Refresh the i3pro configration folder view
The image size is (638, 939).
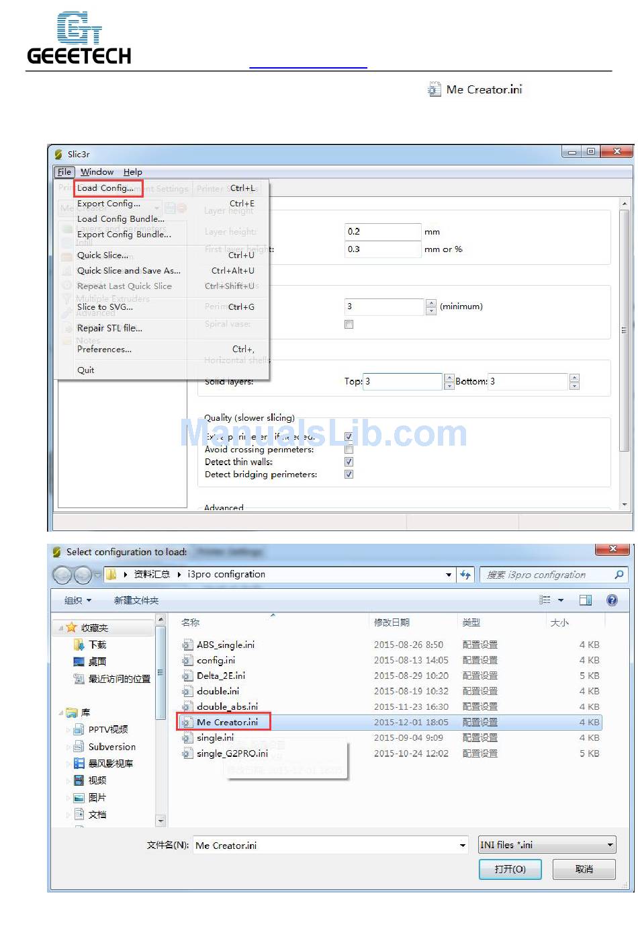click(465, 575)
